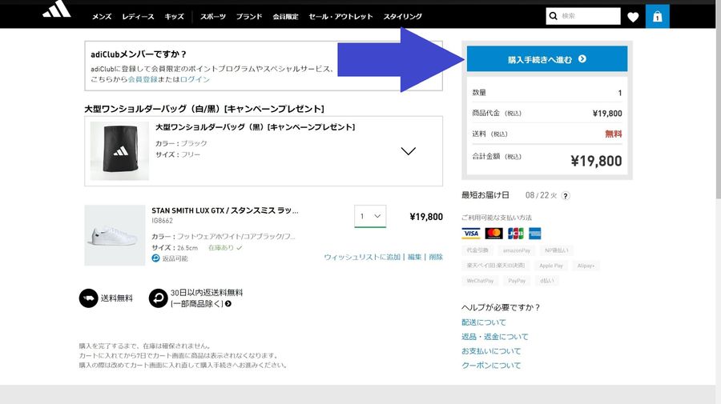Click the search magnifier icon

click(553, 16)
